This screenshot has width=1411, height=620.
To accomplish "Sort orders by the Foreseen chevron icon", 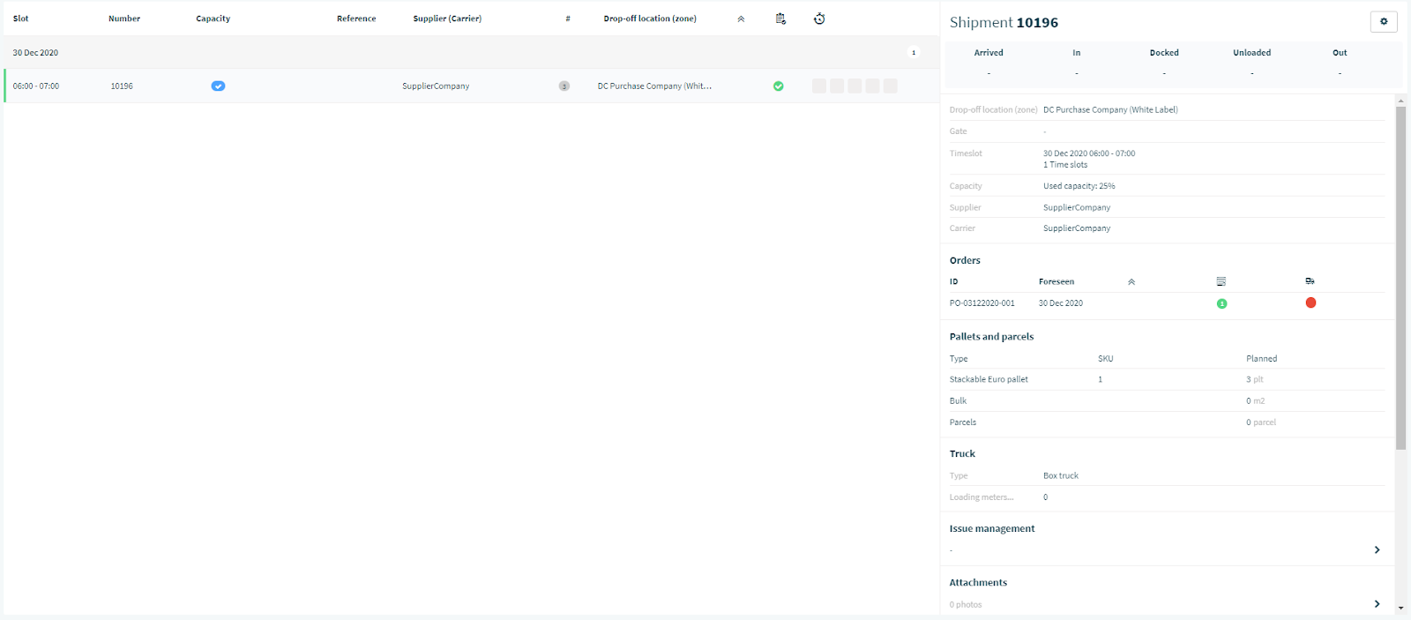I will pyautogui.click(x=1131, y=282).
